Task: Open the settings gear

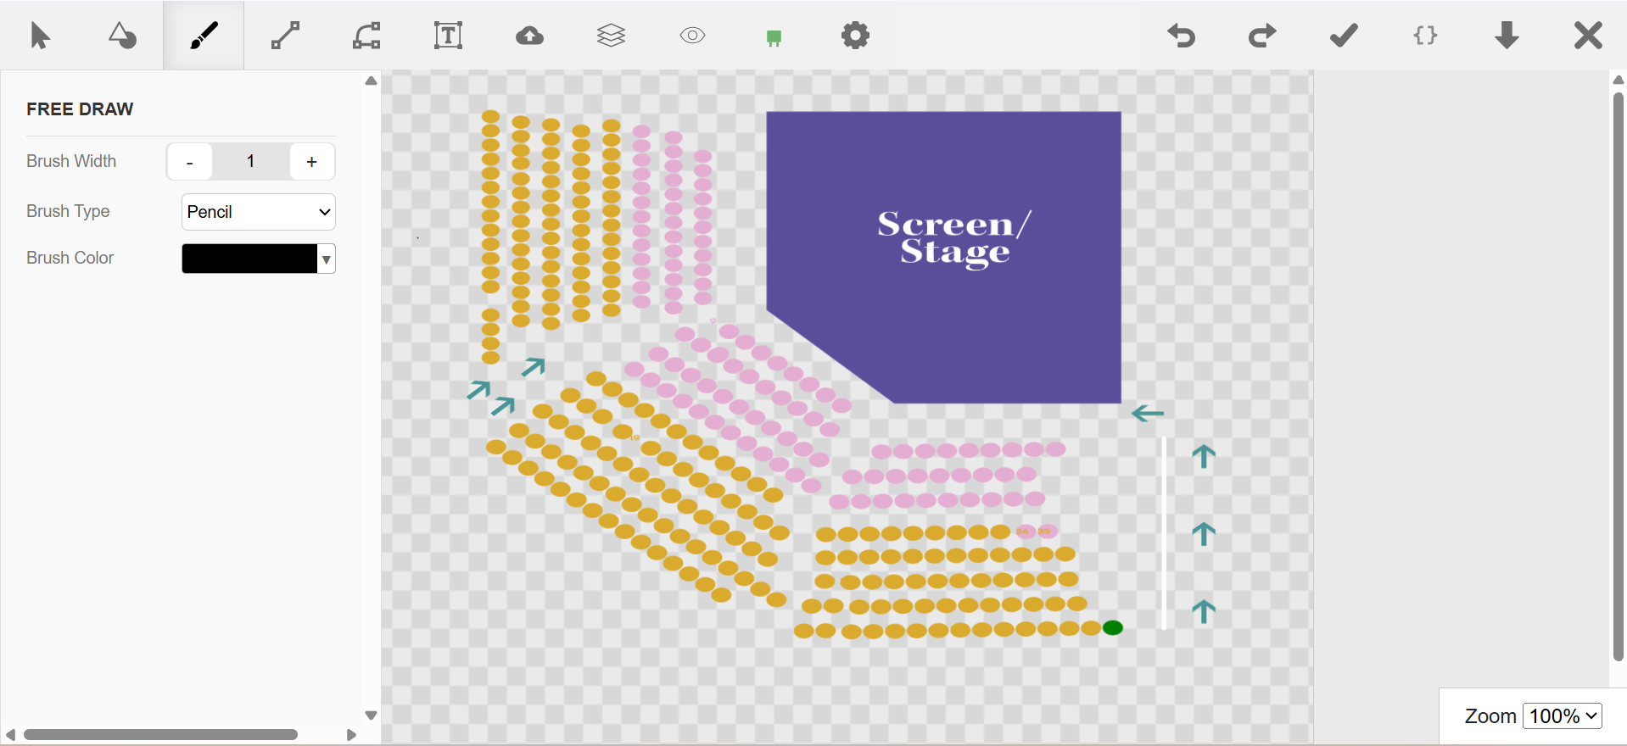Action: (855, 36)
